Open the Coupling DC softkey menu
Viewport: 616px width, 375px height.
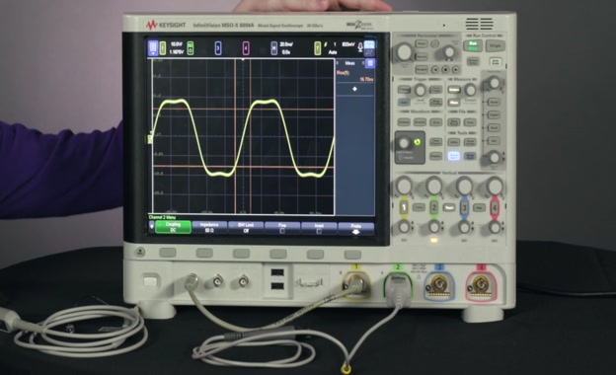(174, 227)
